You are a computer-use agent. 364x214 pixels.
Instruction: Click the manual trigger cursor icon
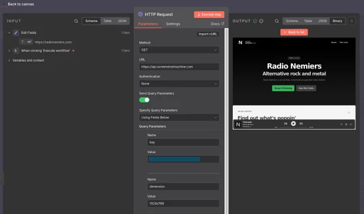16,51
